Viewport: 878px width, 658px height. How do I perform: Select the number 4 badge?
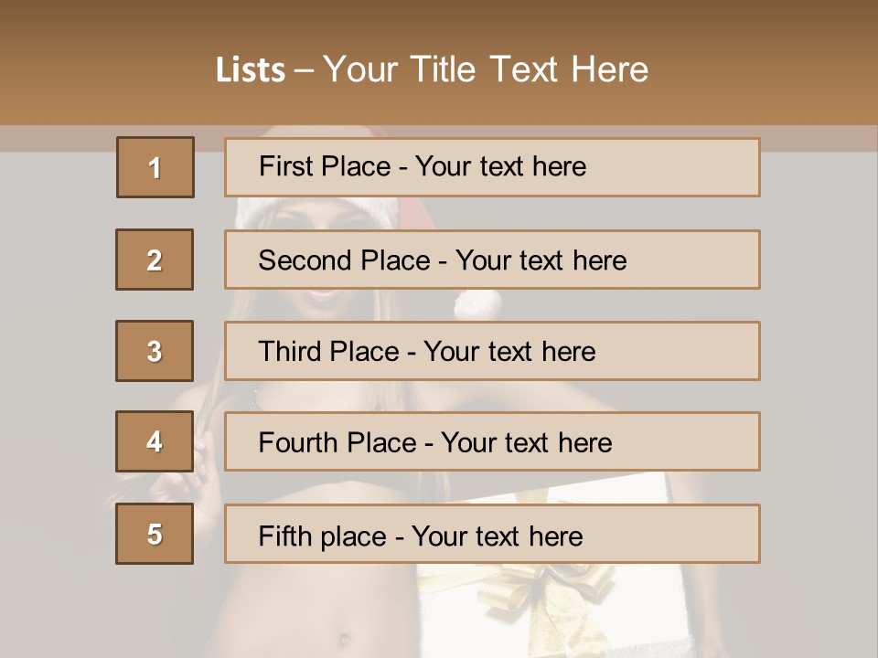pos(155,442)
